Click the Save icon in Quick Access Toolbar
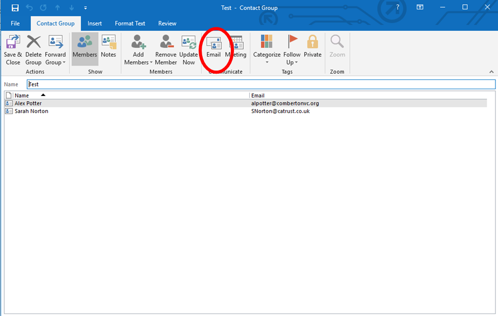The height and width of the screenshot is (316, 498). 13,7
